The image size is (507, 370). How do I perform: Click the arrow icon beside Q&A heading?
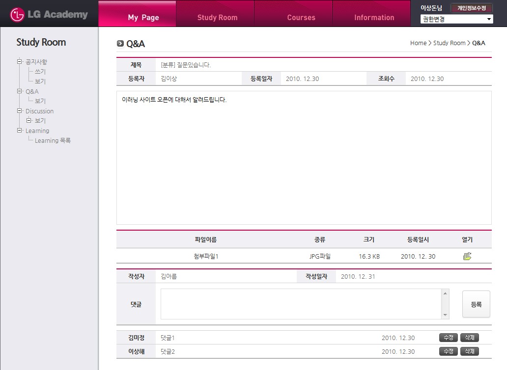click(x=120, y=44)
